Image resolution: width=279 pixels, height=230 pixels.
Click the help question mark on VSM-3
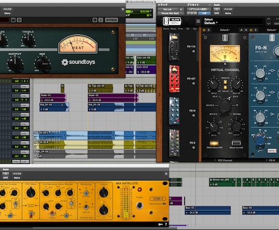(166, 224)
